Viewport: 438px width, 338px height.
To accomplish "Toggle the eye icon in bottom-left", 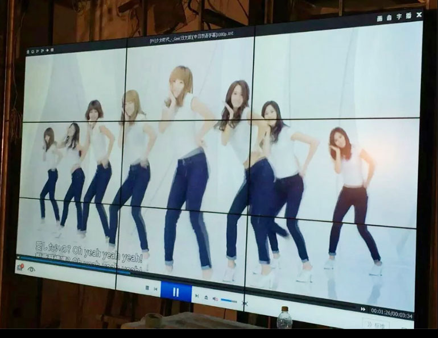I will coord(31,269).
